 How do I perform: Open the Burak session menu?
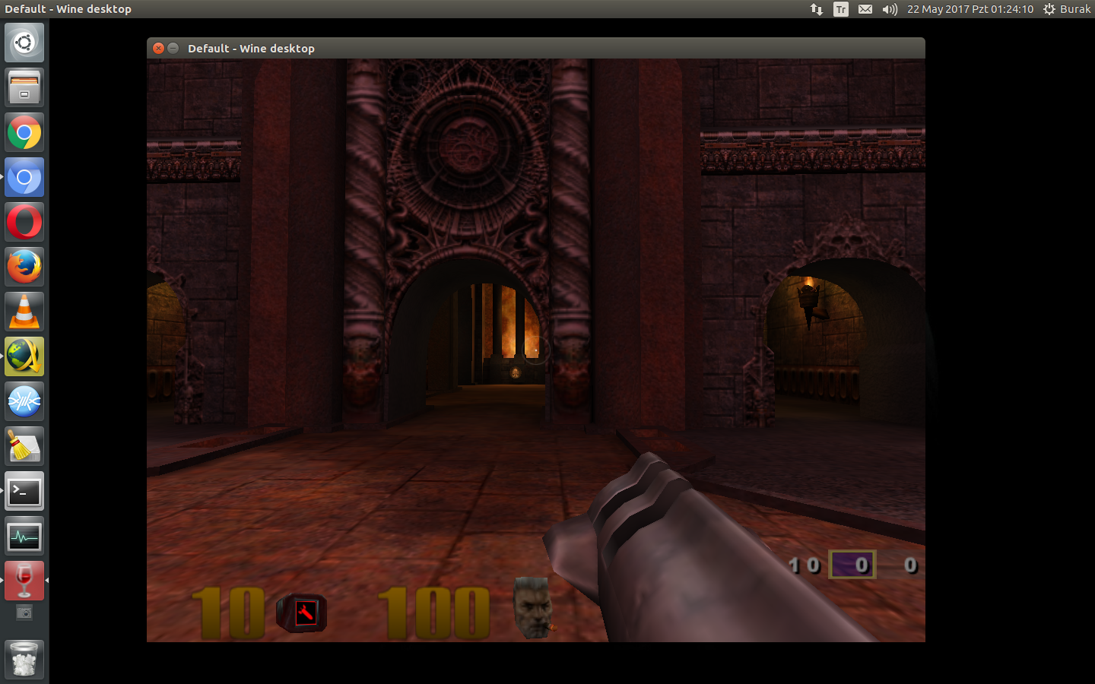(x=1067, y=9)
